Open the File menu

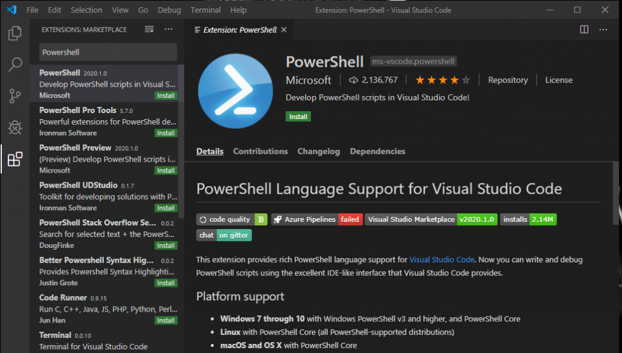[33, 10]
